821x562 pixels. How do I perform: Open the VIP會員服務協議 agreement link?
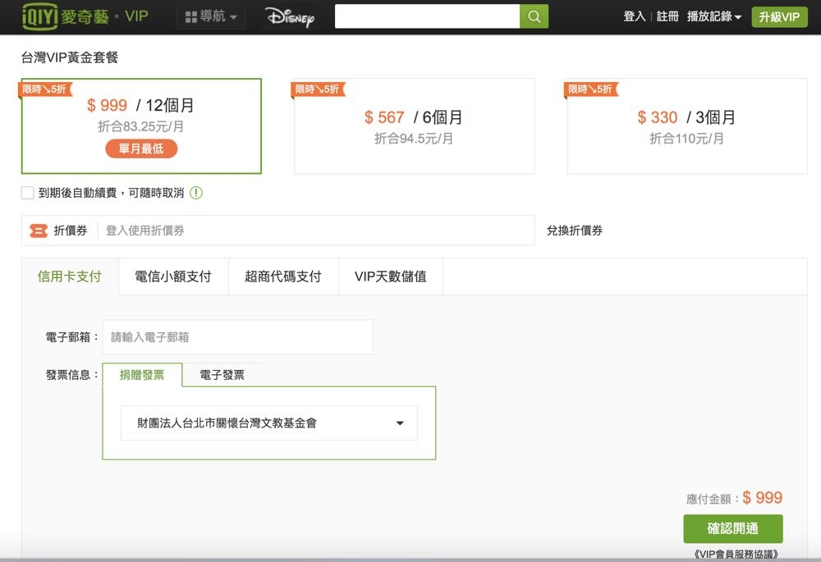(x=736, y=555)
